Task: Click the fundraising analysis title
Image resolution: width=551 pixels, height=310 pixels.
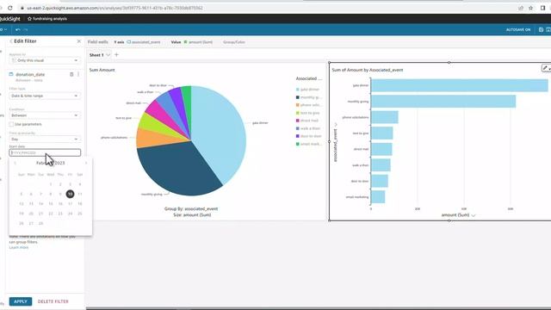Action: click(x=50, y=19)
